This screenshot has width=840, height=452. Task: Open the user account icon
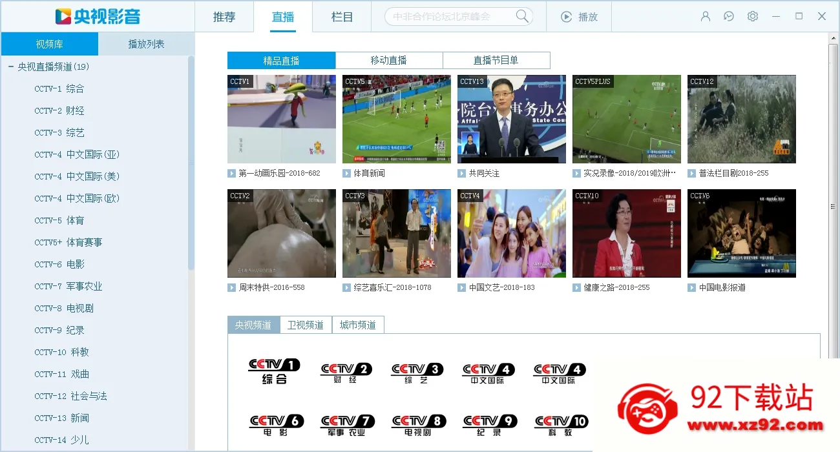coord(706,17)
